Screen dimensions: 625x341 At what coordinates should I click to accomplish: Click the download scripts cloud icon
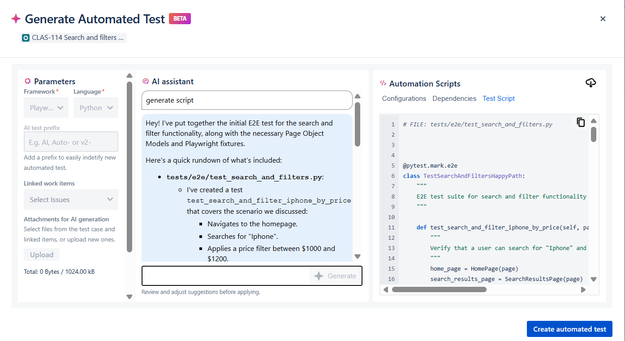click(591, 83)
